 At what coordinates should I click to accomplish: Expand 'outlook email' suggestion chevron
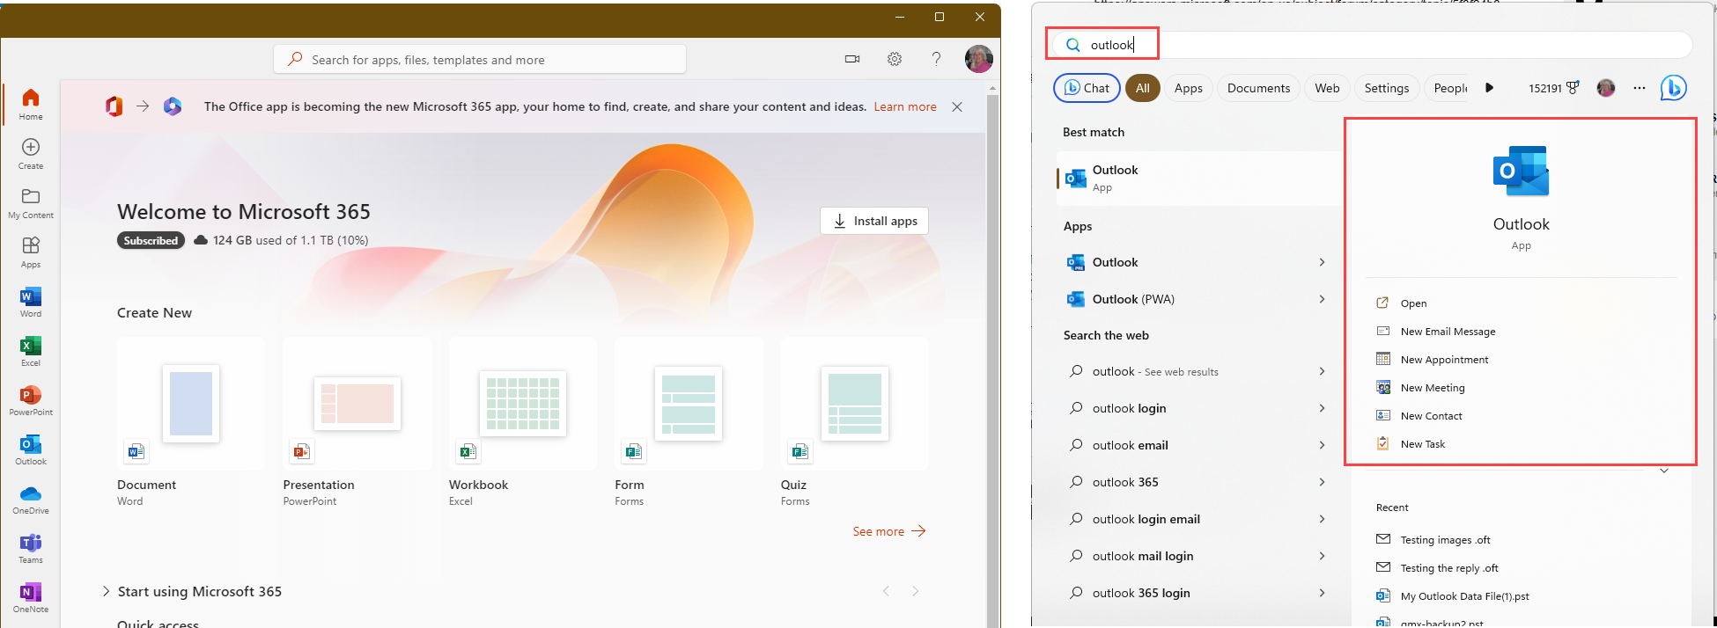[x=1322, y=445]
